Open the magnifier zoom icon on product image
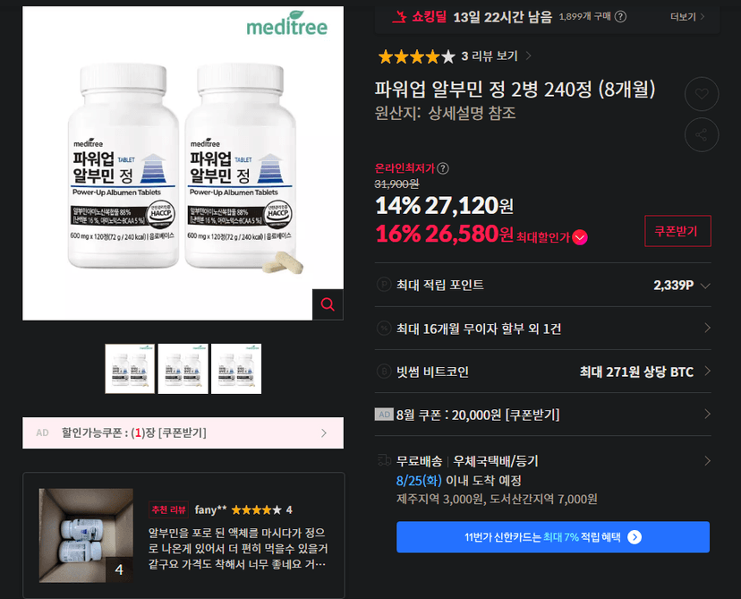Screen dimensions: 741x599 pos(328,304)
